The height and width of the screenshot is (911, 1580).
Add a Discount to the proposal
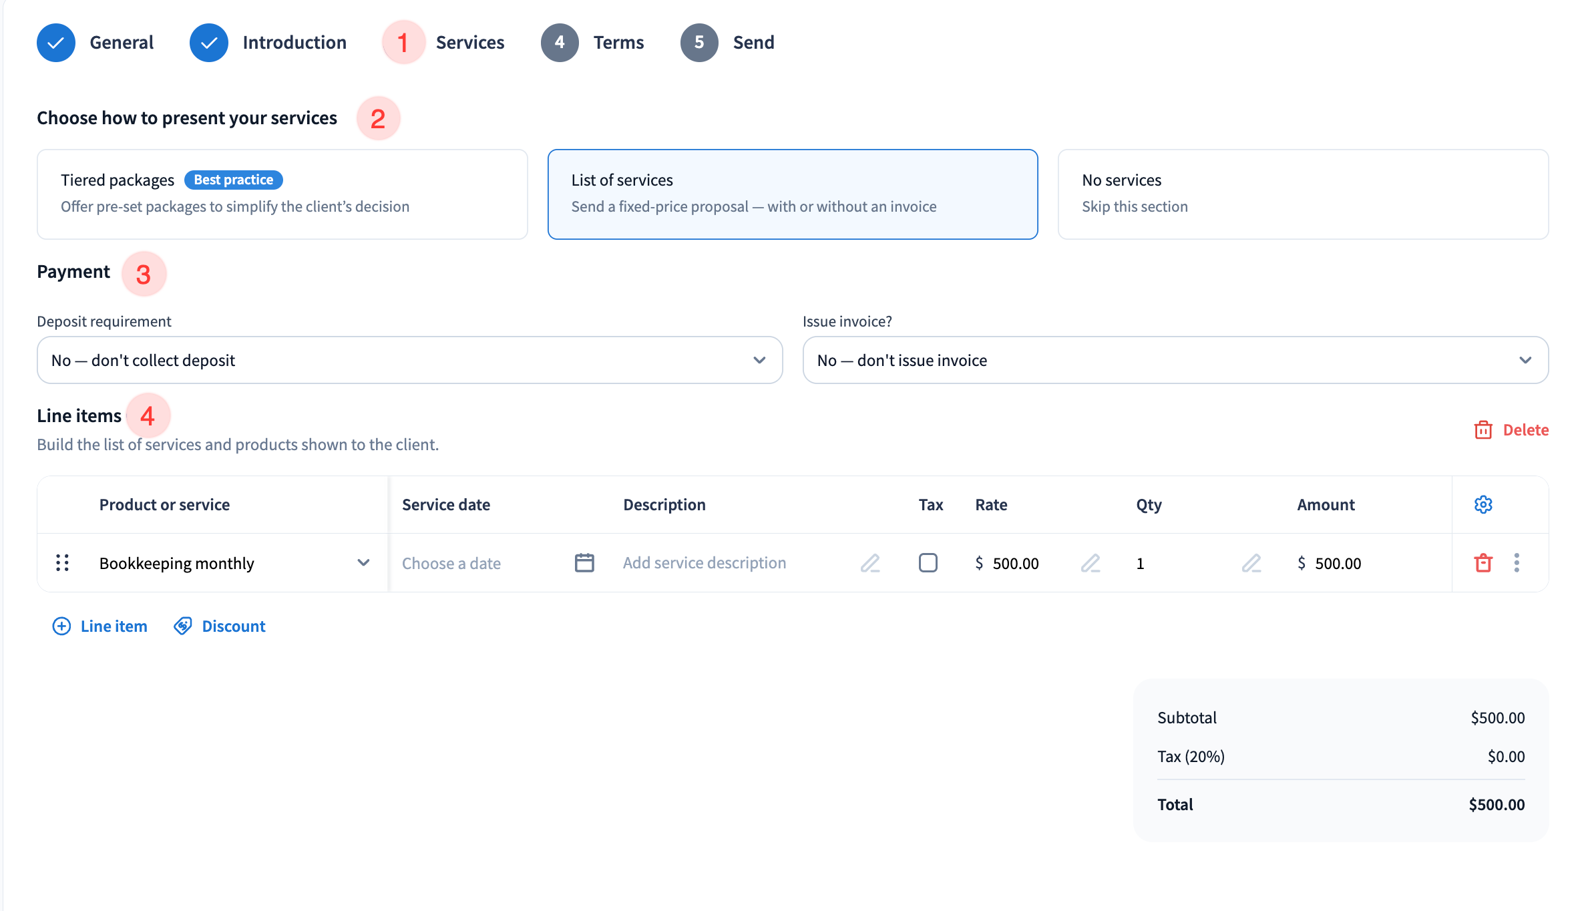point(220,626)
